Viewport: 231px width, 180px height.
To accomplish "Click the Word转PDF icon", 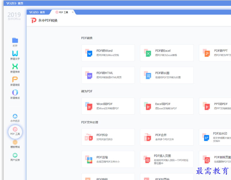I will (x=89, y=106).
